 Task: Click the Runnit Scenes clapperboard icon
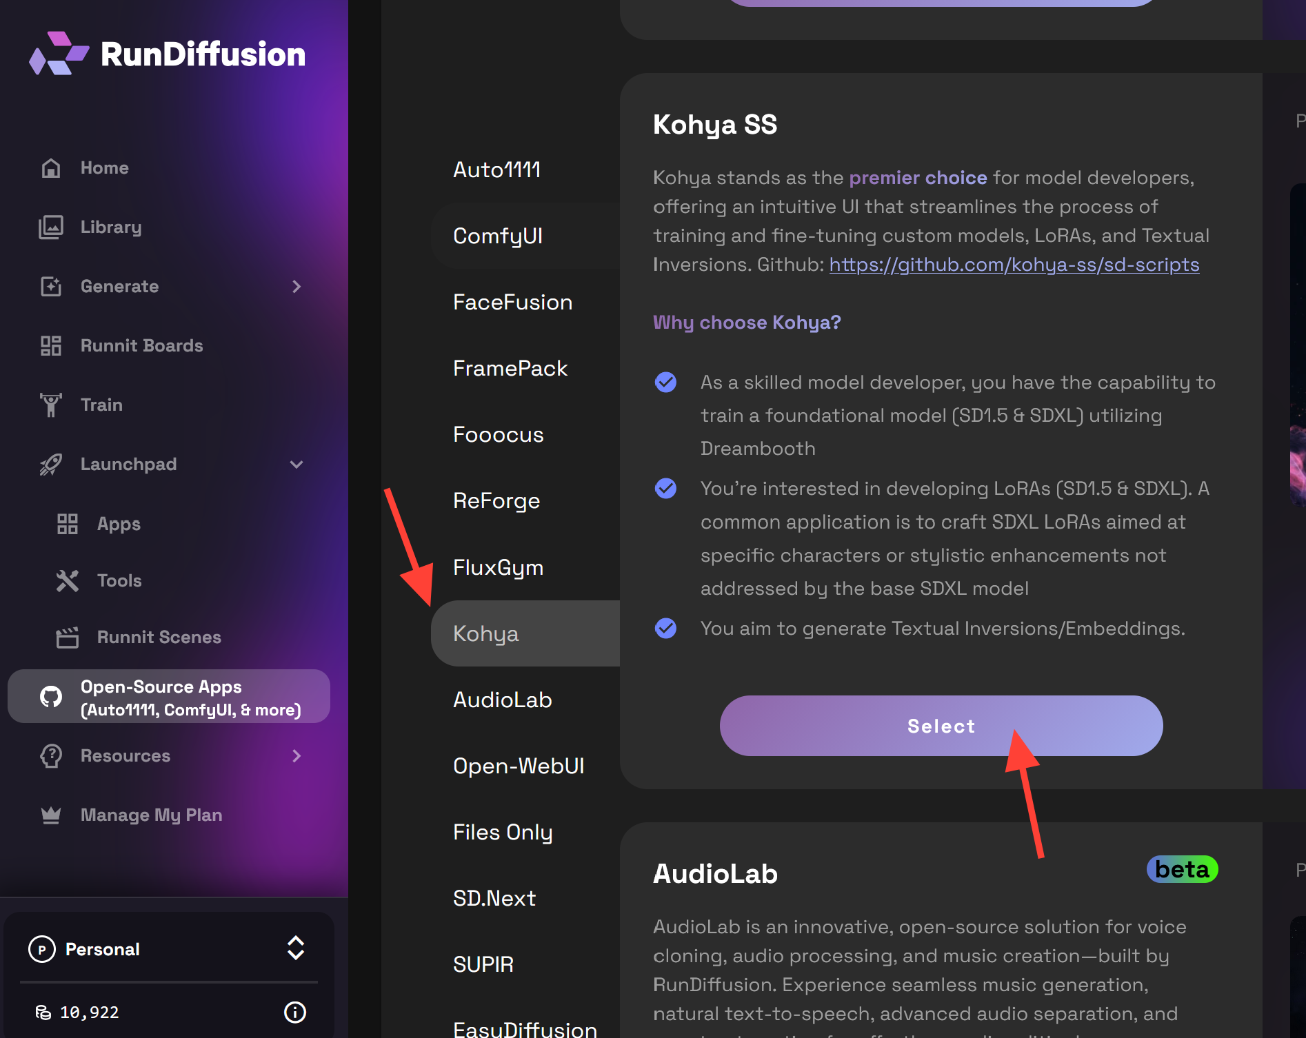[68, 638]
